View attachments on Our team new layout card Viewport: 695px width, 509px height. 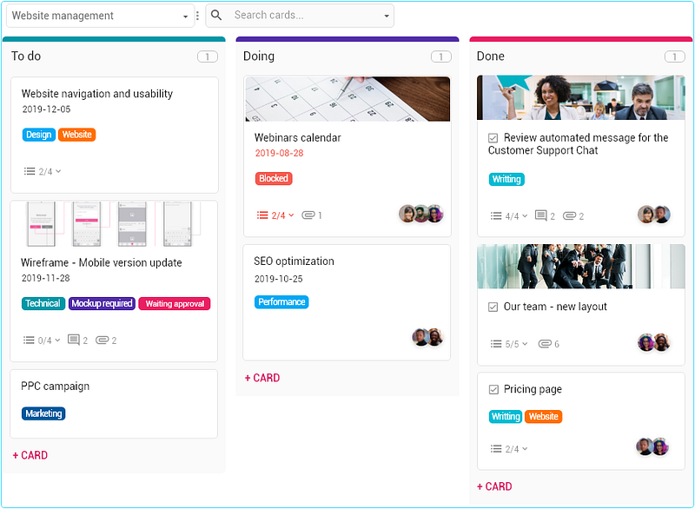(x=548, y=344)
